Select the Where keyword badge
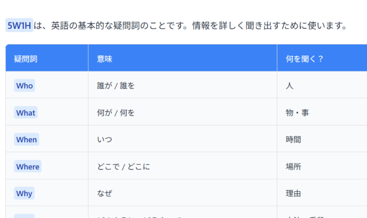Image resolution: width=367 pixels, height=218 pixels. [x=28, y=166]
